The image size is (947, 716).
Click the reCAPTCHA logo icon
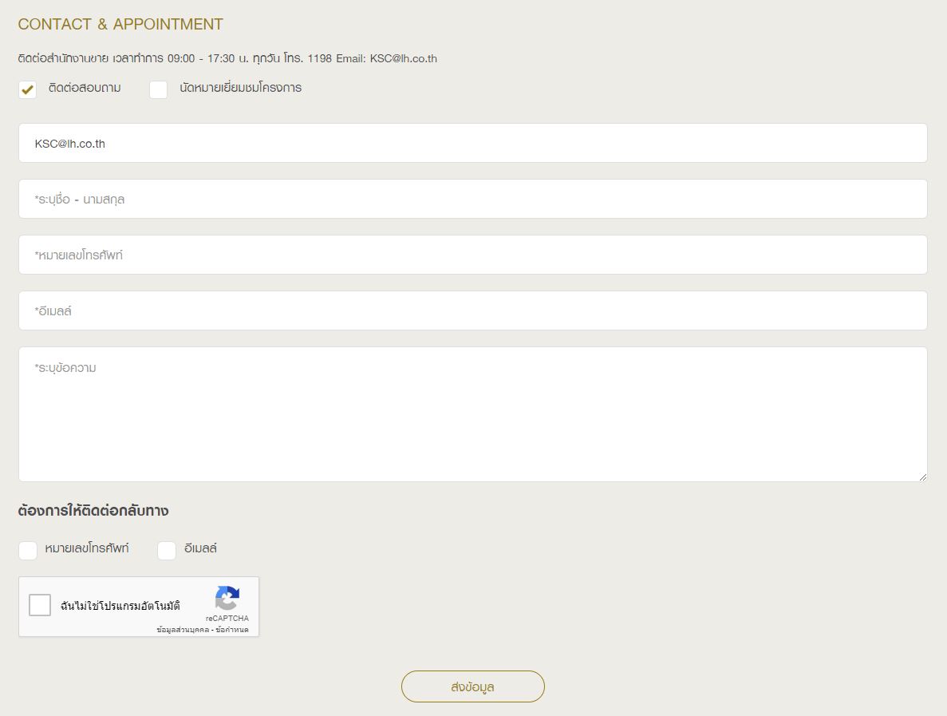[227, 598]
